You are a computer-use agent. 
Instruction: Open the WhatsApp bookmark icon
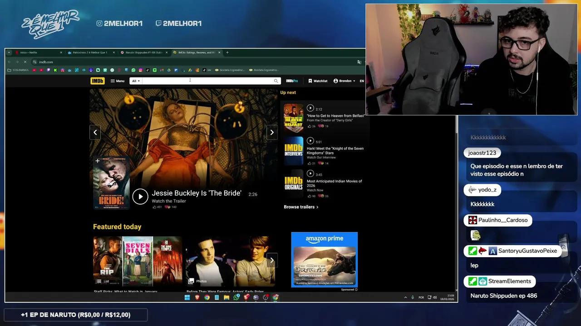click(x=133, y=70)
